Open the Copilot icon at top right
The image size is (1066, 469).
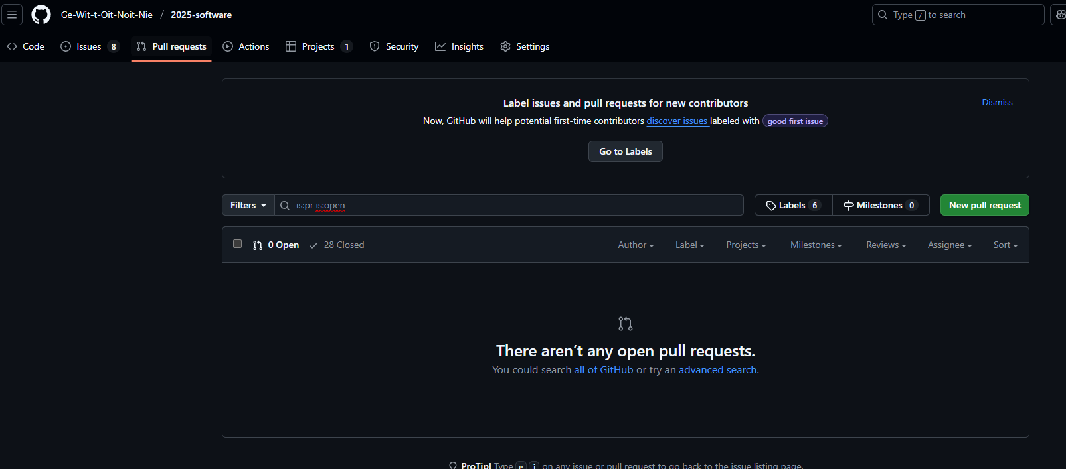1059,15
